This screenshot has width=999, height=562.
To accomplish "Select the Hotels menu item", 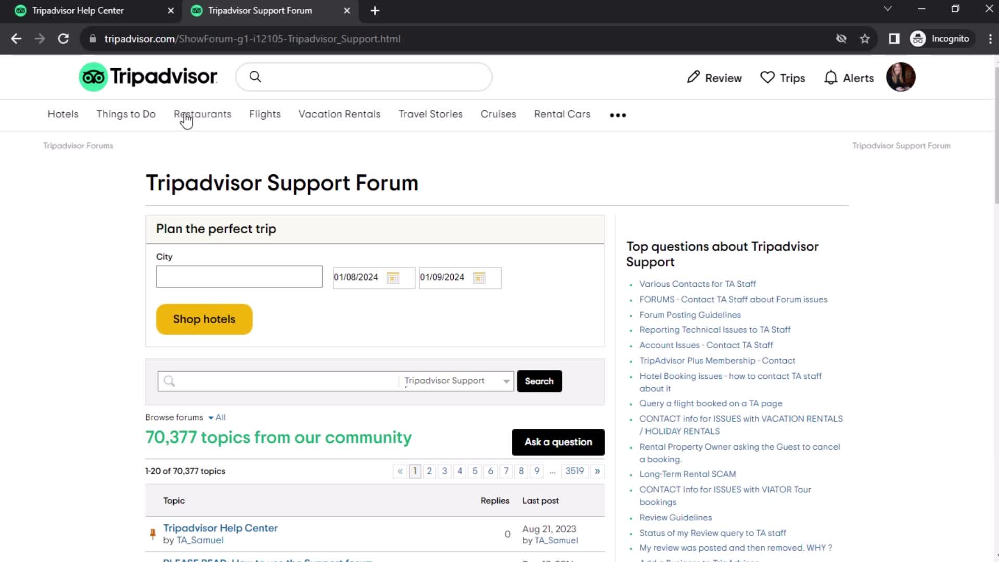I will coord(62,114).
